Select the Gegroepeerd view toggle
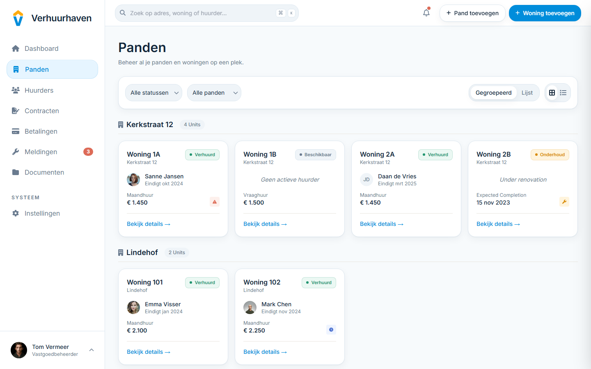Image resolution: width=591 pixels, height=369 pixels. click(x=493, y=93)
